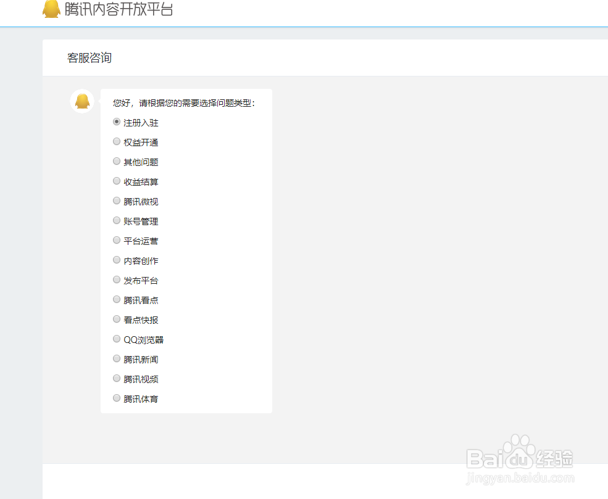Click the customer service penguin avatar
Viewport: 608px width, 499px height.
pyautogui.click(x=82, y=101)
